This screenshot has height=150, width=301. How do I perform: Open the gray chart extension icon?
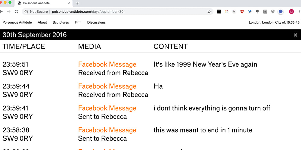(265, 12)
